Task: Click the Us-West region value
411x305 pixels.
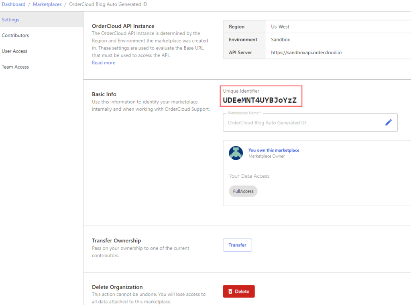Action: point(280,27)
